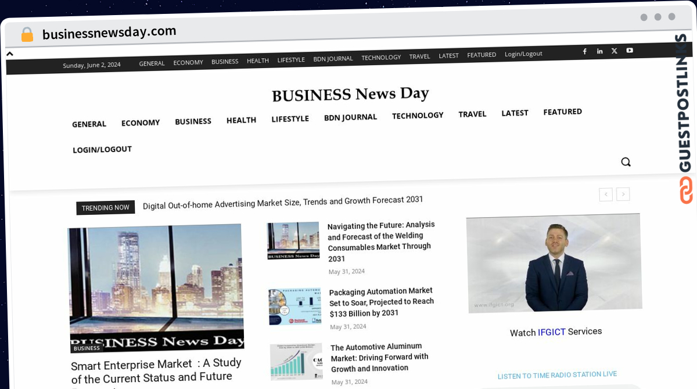Click the BUSINESS News Day site logo
The width and height of the screenshot is (697, 389).
click(x=350, y=94)
